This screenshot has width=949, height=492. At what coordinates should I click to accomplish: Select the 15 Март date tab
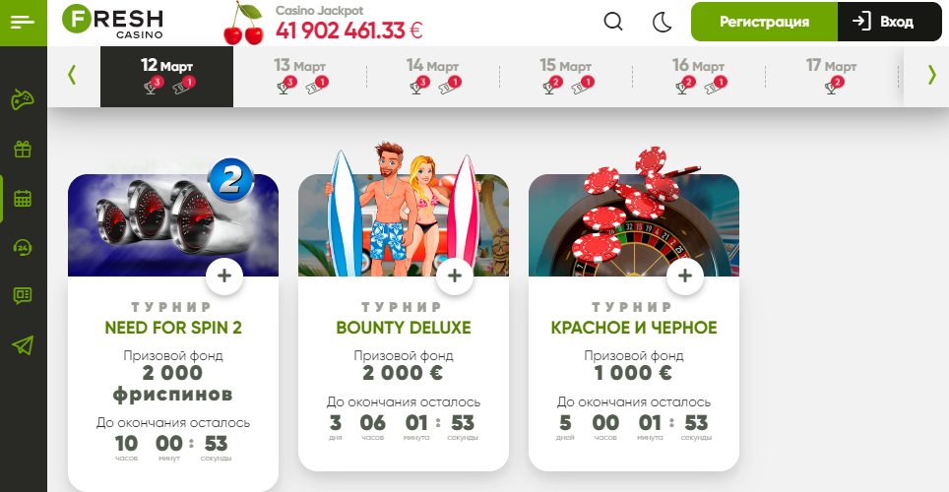tap(566, 76)
